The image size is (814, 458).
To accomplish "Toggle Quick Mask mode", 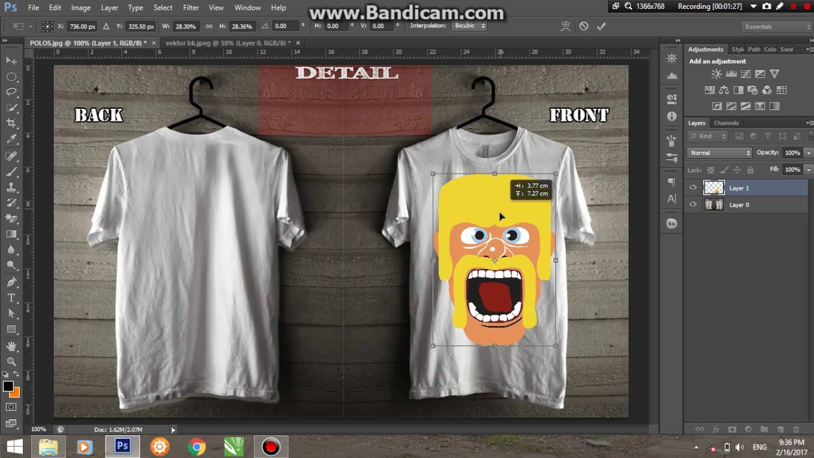I will point(11,407).
